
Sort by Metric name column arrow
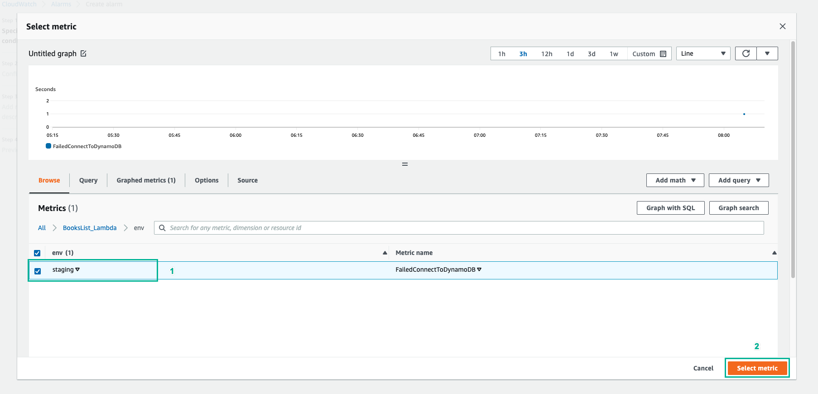[775, 253]
